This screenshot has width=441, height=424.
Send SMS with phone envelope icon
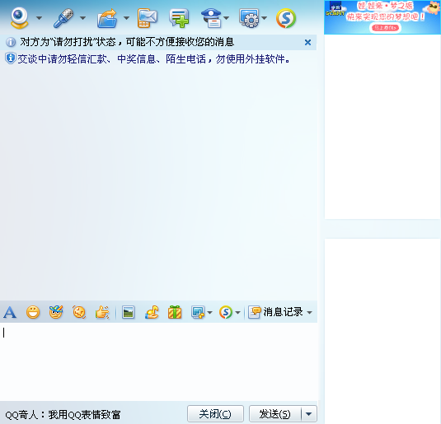(x=147, y=19)
